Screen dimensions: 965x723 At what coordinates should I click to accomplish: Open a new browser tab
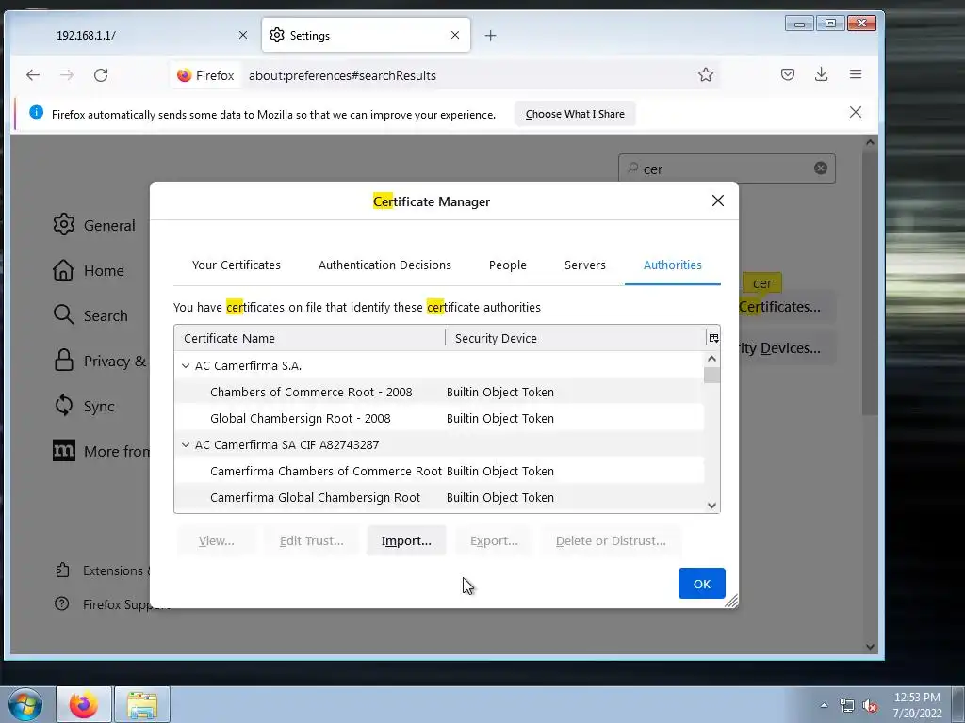click(490, 36)
